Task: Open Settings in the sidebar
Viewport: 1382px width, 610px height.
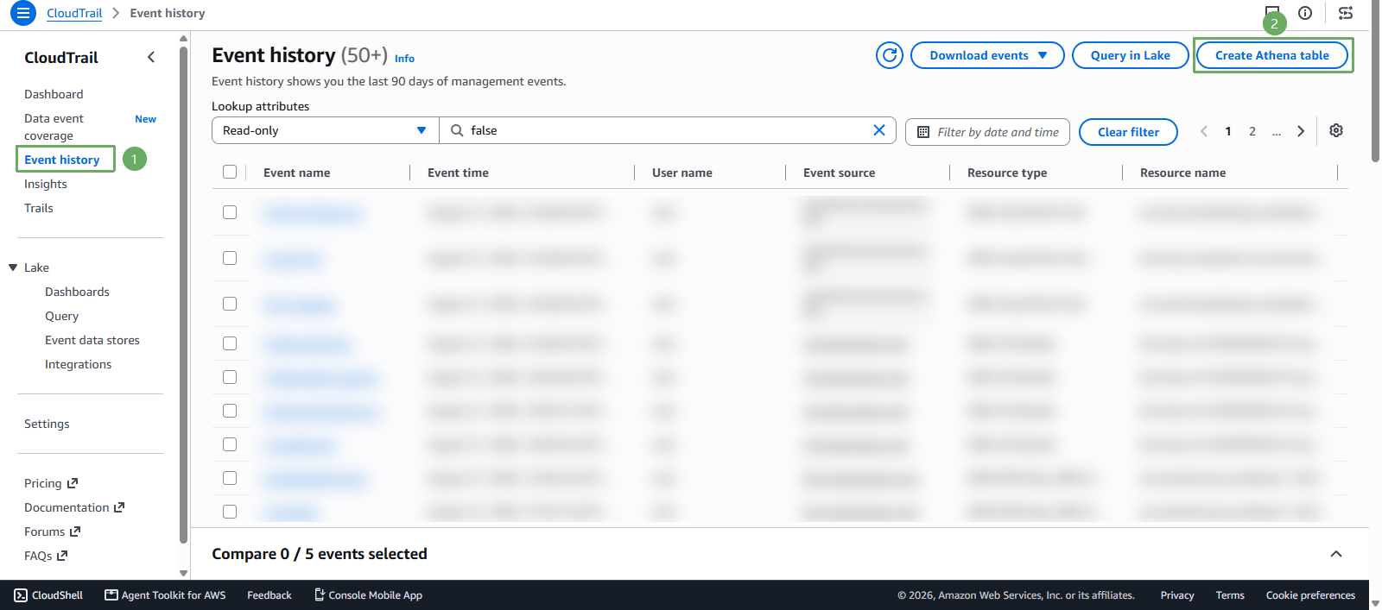Action: tap(47, 424)
